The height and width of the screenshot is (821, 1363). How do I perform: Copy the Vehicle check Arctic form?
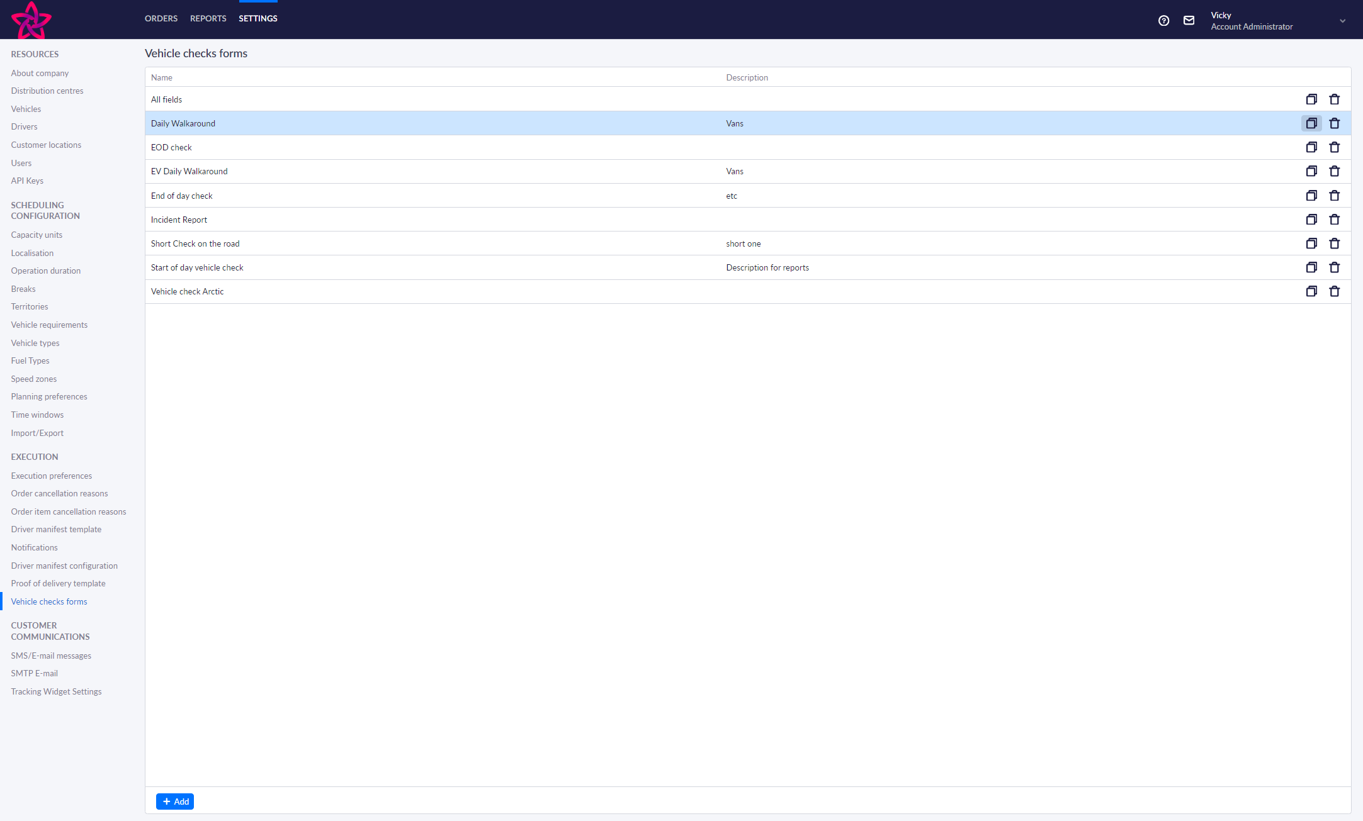click(1311, 291)
